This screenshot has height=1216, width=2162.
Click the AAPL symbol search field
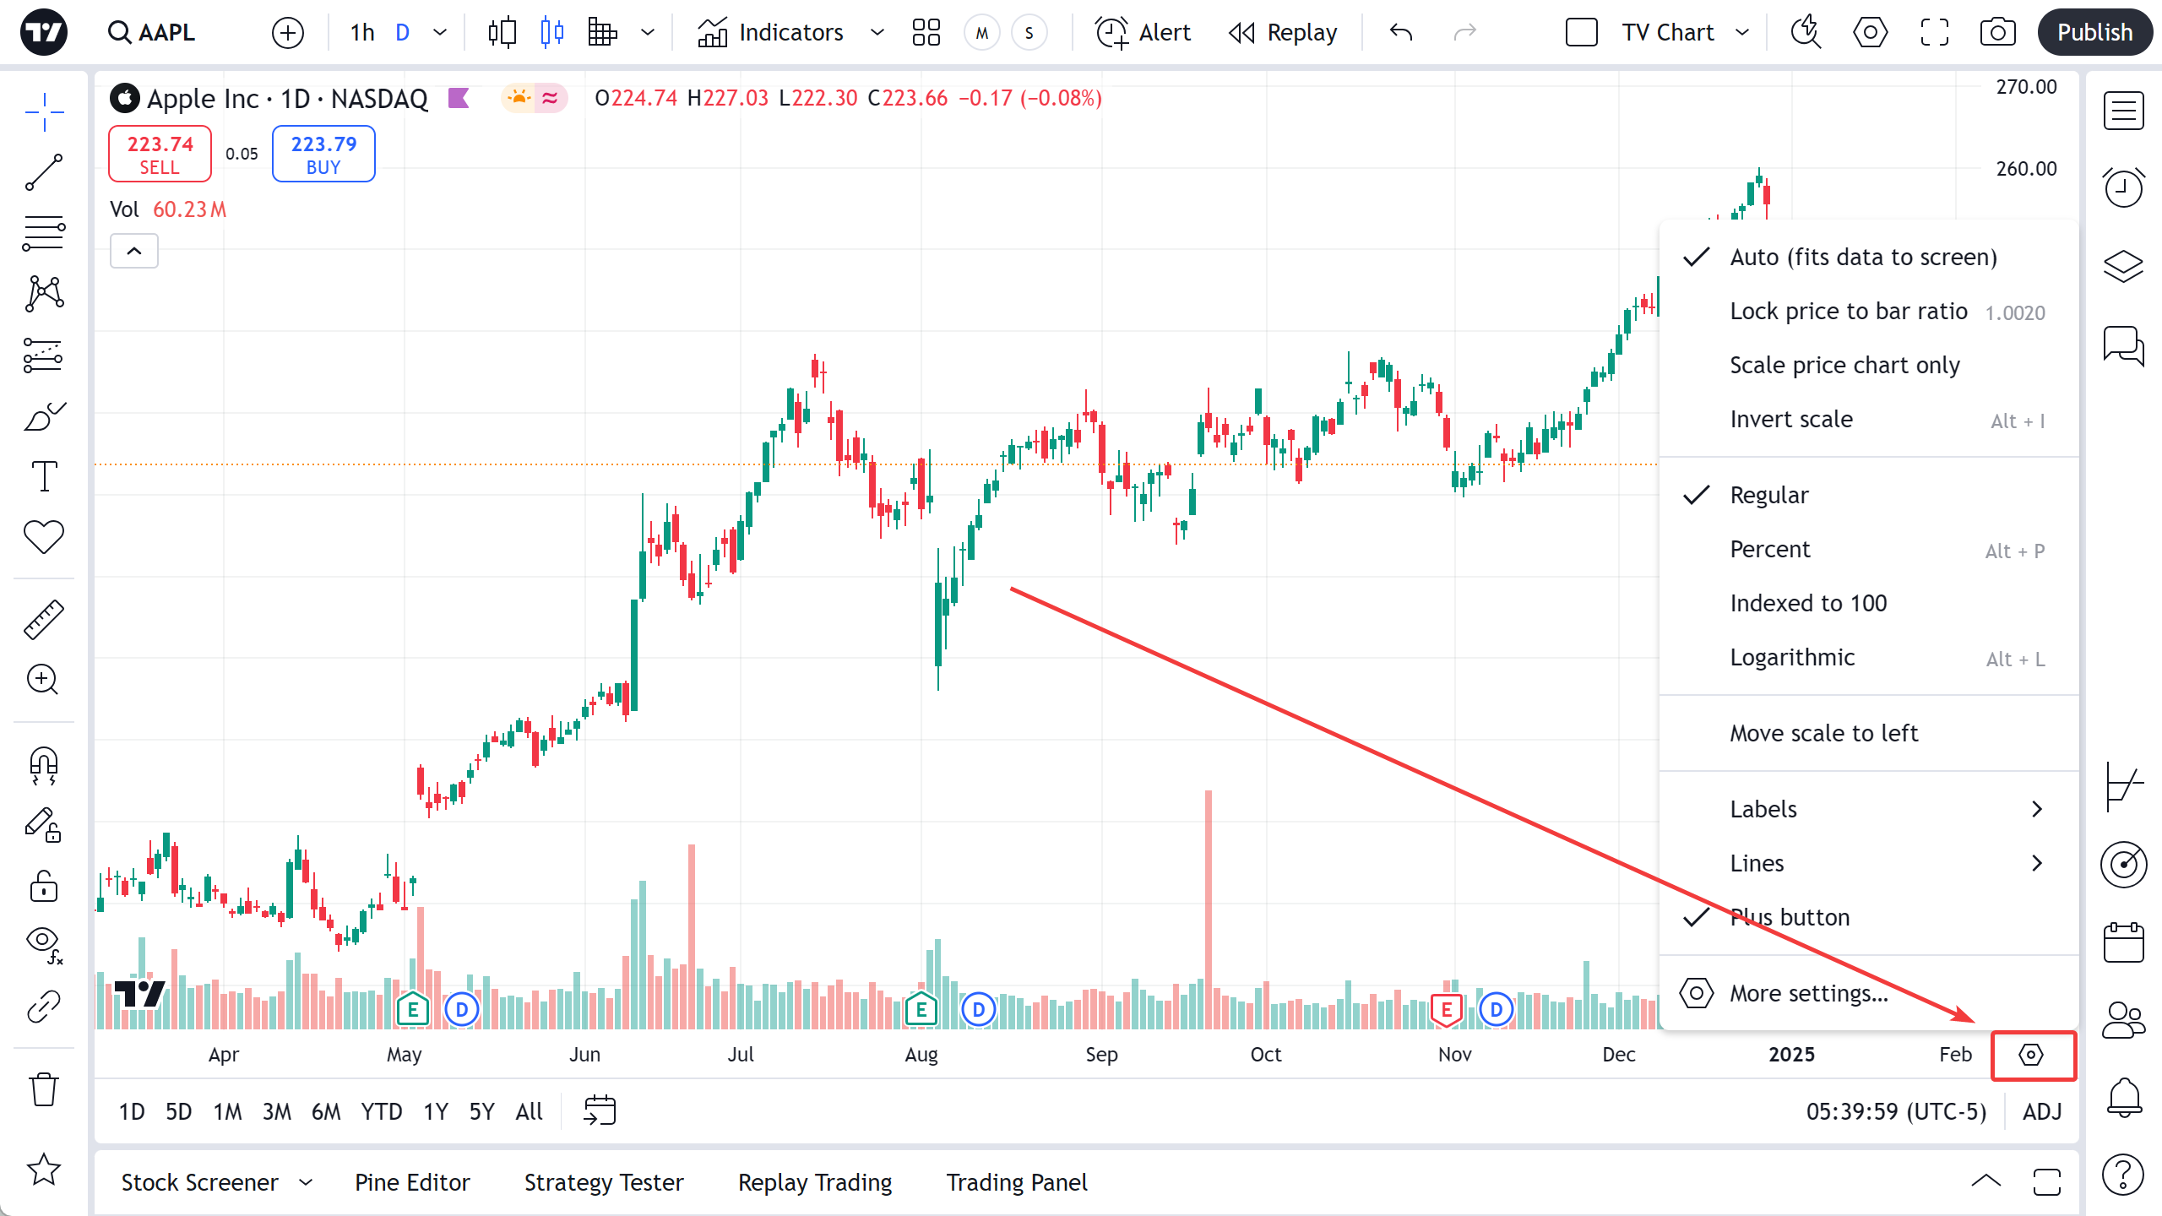(152, 32)
